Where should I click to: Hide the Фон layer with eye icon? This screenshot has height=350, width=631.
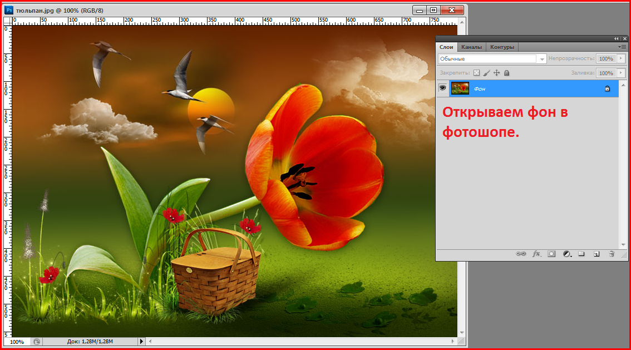(443, 88)
